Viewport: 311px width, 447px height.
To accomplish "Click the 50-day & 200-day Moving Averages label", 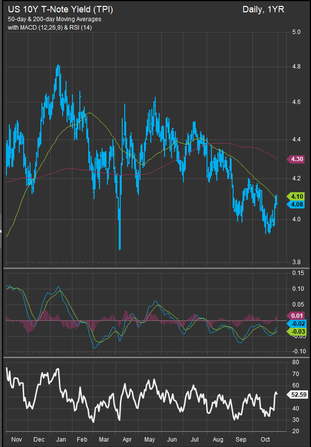I will pos(55,19).
